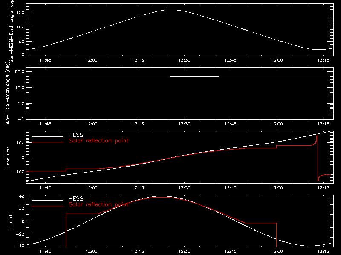Click '13:15' under the Earth angle plot
Image resolution: width=341 pixels, height=255 pixels.
[323, 60]
